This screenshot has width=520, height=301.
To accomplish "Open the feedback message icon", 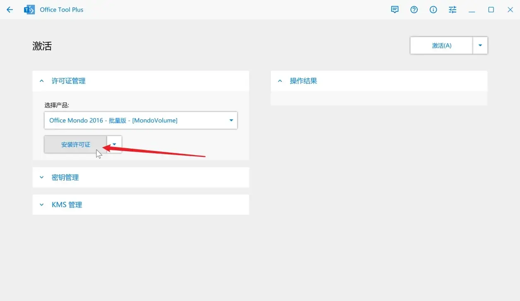I will 395,10.
